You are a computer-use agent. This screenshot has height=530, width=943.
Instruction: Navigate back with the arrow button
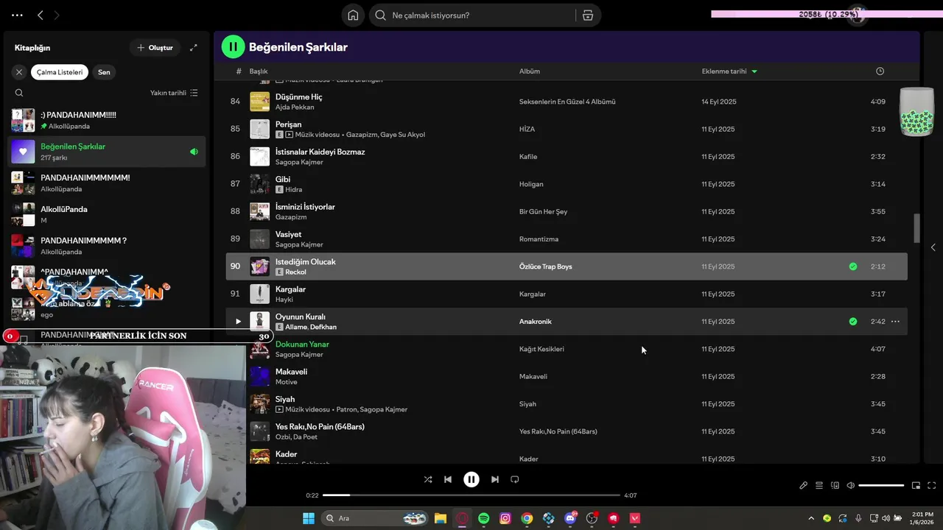pyautogui.click(x=41, y=15)
